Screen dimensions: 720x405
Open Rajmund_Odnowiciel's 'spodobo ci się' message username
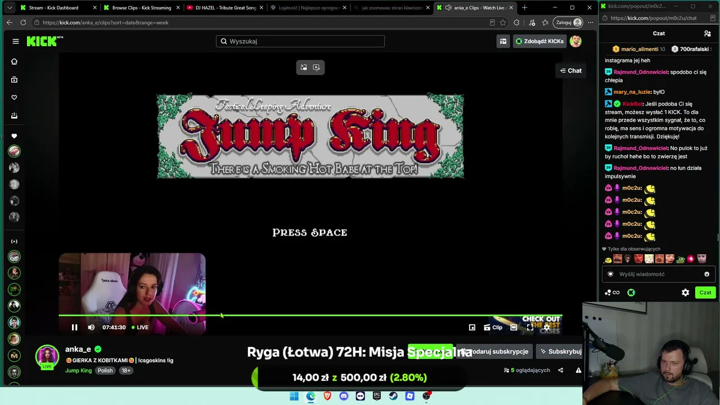[640, 72]
